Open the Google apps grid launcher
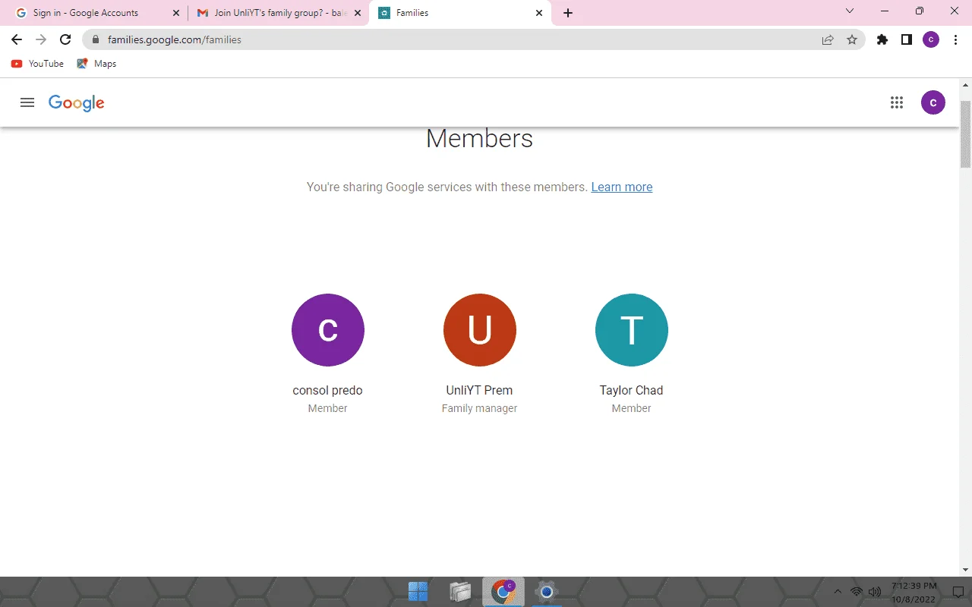 (897, 102)
